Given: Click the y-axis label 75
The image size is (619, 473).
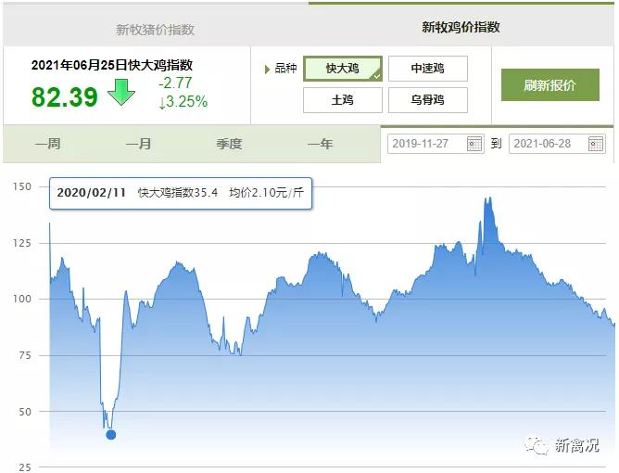Looking at the screenshot, I should [x=25, y=355].
